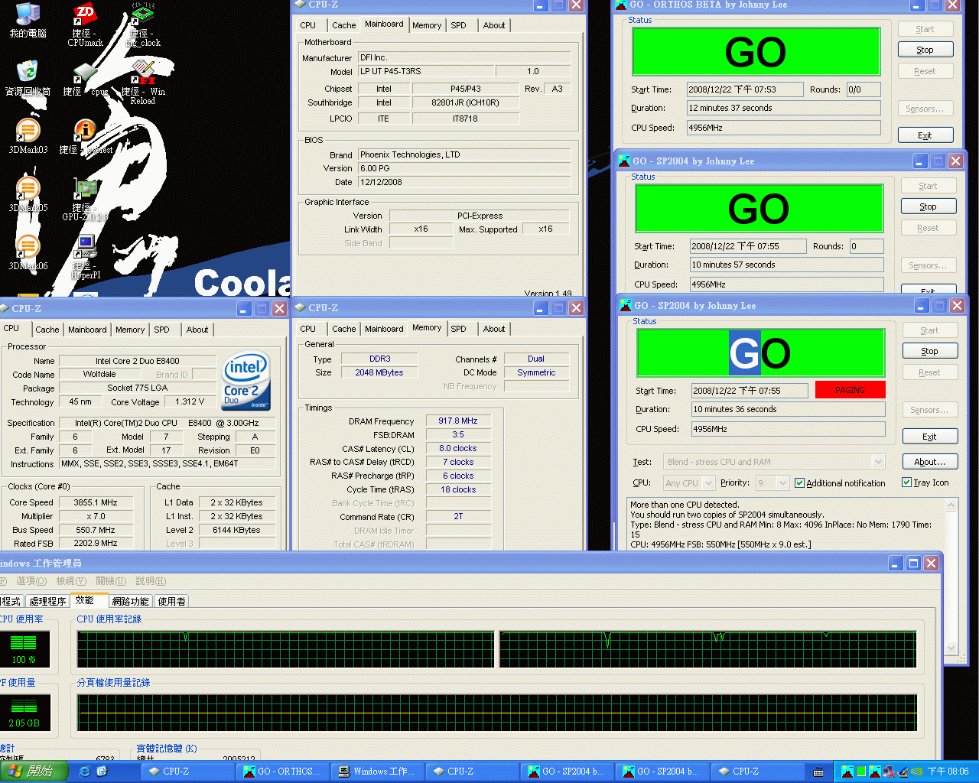Stop the ORTHOS BETA stress test
The width and height of the screenshot is (979, 783).
point(925,50)
